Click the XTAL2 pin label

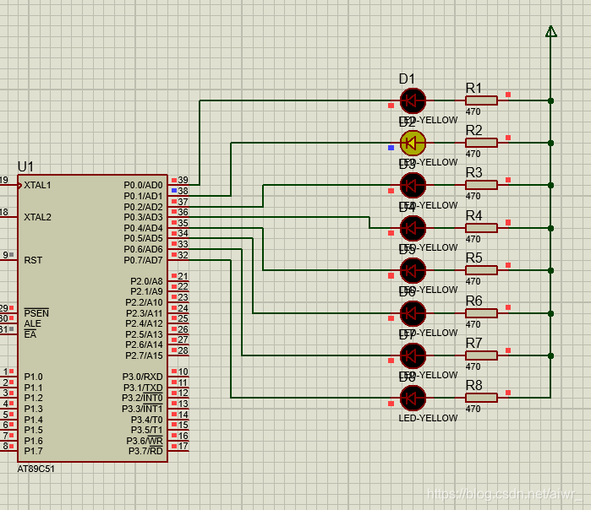pyautogui.click(x=37, y=217)
